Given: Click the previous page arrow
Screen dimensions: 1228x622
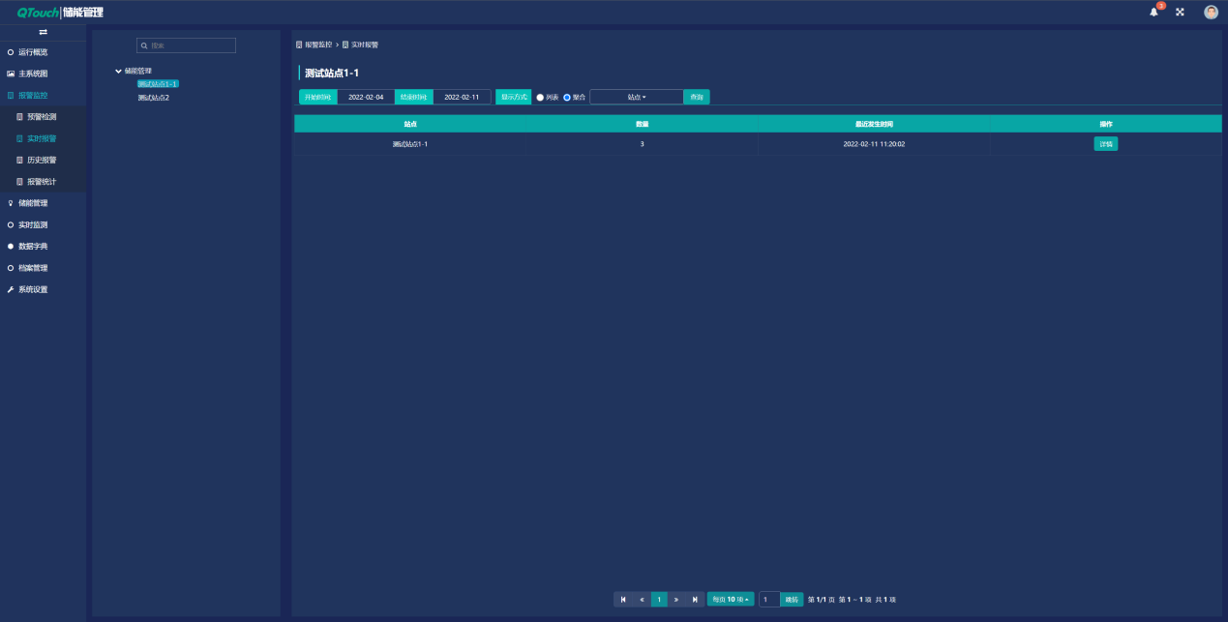Looking at the screenshot, I should pos(642,600).
